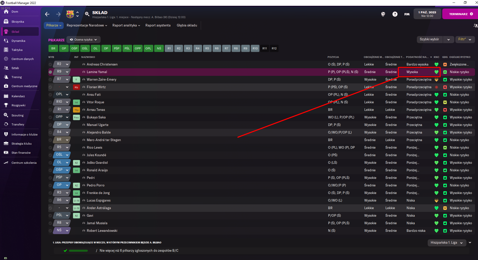Open Ocena ryzyka view dropdown

(x=84, y=40)
